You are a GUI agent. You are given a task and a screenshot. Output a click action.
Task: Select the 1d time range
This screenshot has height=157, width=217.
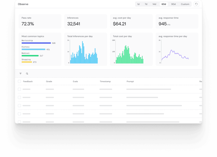138,4
